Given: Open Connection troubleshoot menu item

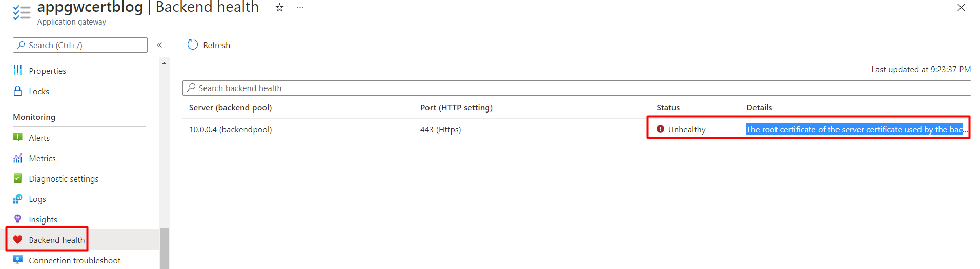Looking at the screenshot, I should pyautogui.click(x=74, y=260).
